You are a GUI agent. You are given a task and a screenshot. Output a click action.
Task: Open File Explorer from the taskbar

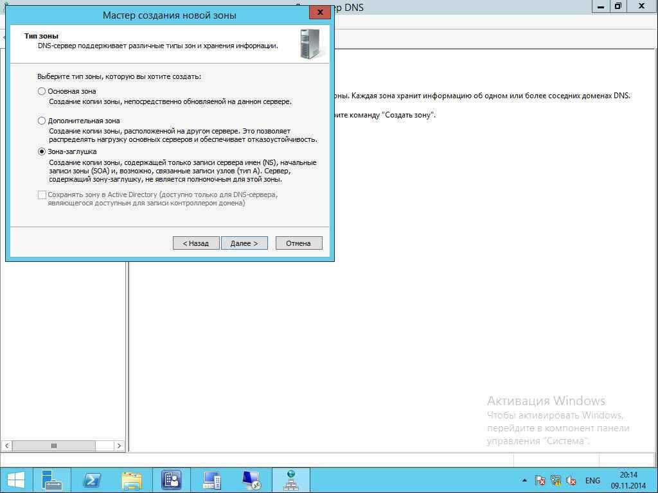[x=132, y=480]
